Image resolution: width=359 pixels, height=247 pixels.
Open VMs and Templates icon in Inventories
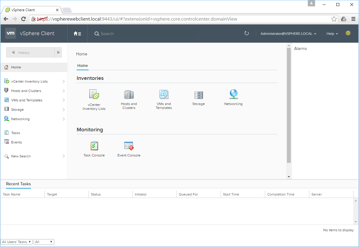click(164, 94)
